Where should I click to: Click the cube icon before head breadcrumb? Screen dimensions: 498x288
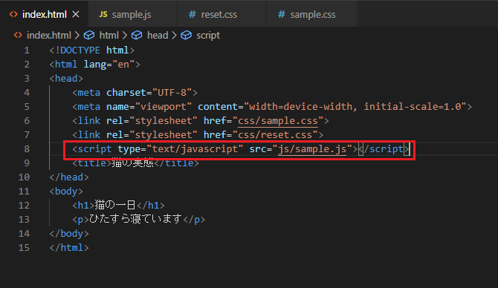coord(137,35)
